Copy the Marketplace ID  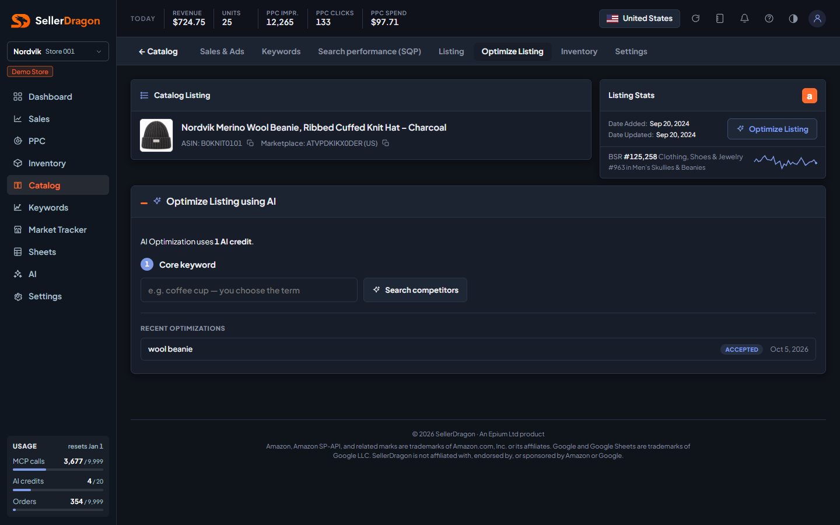pyautogui.click(x=386, y=143)
